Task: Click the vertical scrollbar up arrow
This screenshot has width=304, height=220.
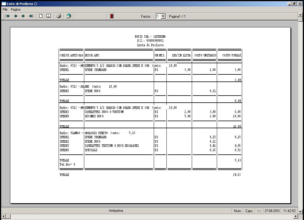Action: click(x=300, y=15)
